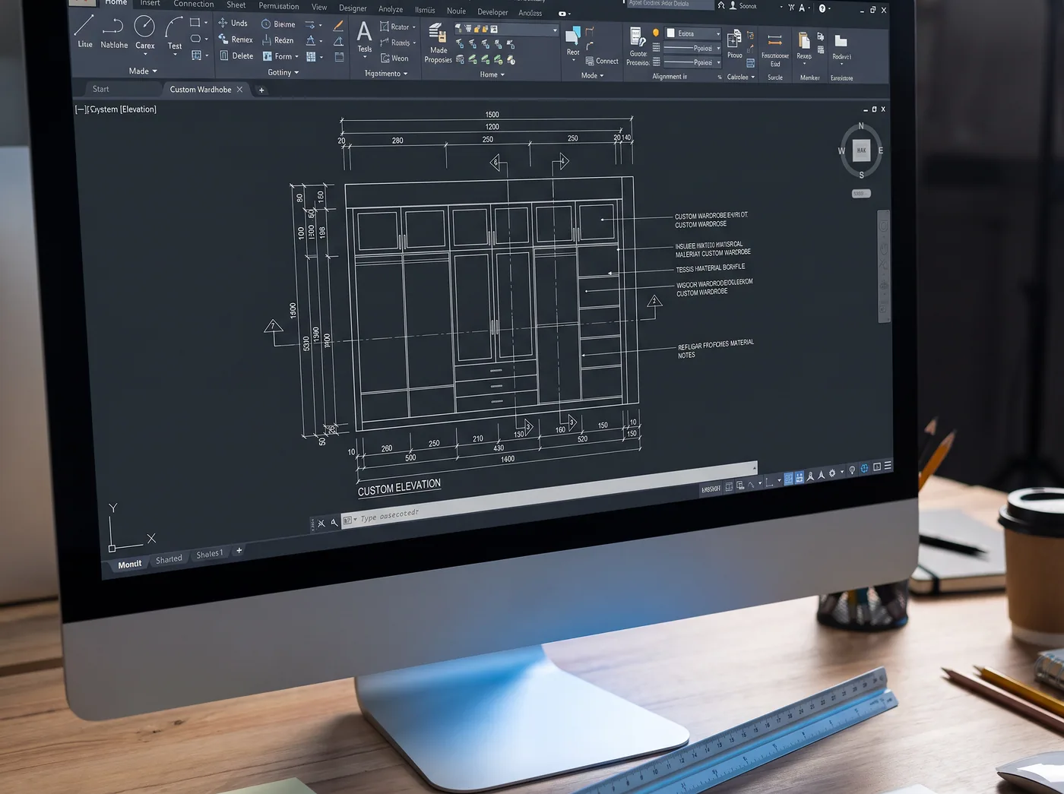Click the three-line customization menu icon in status bar
Screen dimensions: 1064x794
[x=888, y=466]
